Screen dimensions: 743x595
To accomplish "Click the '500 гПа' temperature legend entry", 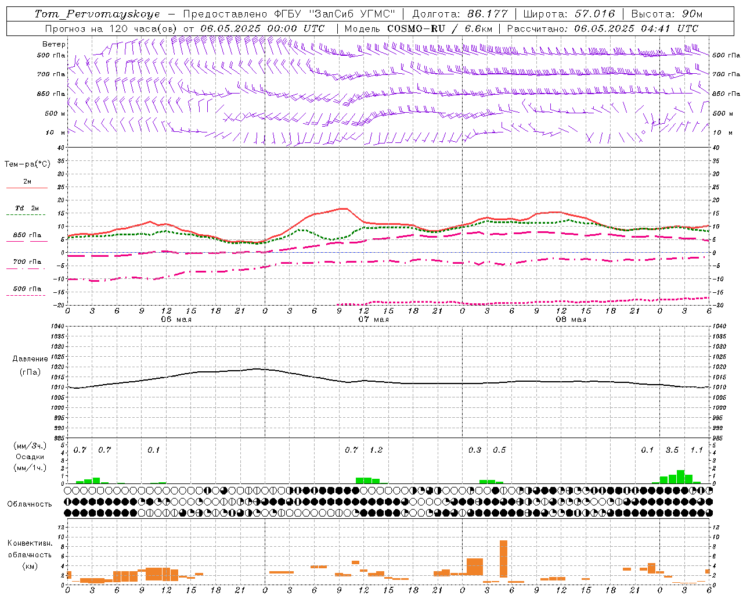I will [27, 289].
